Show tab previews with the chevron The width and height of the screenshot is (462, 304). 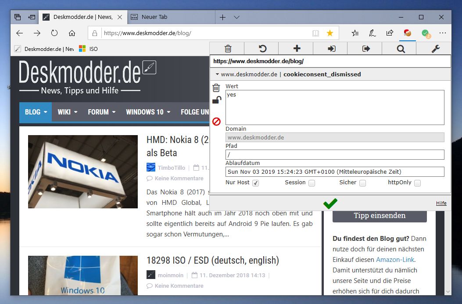[236, 17]
